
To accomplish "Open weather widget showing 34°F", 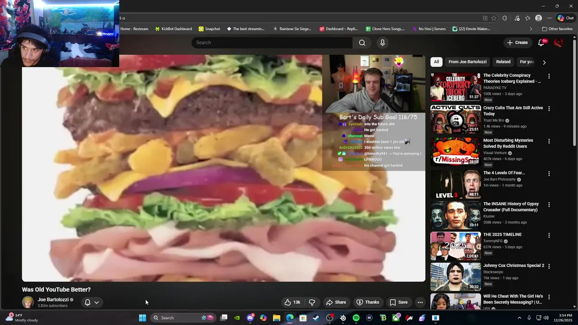I will coord(22,318).
